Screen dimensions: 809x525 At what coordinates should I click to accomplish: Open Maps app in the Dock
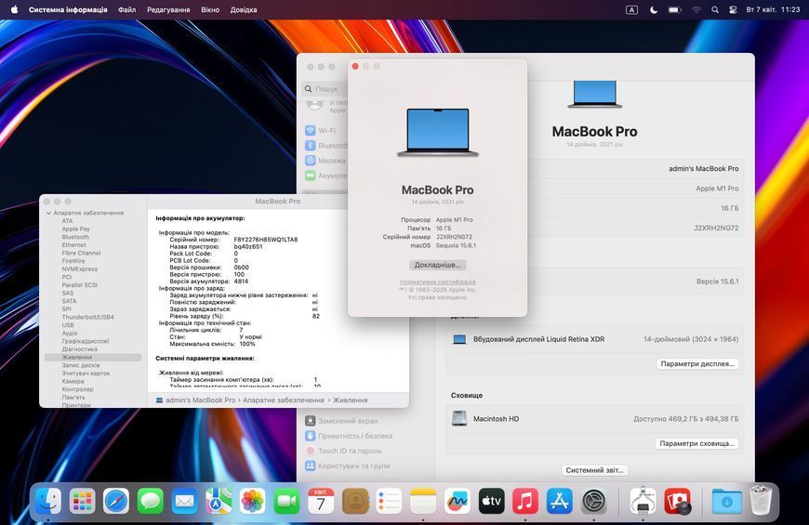pos(219,501)
